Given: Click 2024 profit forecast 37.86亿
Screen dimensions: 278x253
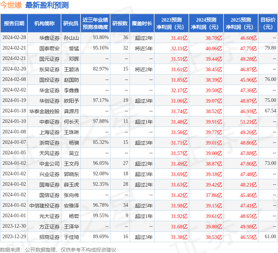Looking at the screenshot, I should coord(214,195).
